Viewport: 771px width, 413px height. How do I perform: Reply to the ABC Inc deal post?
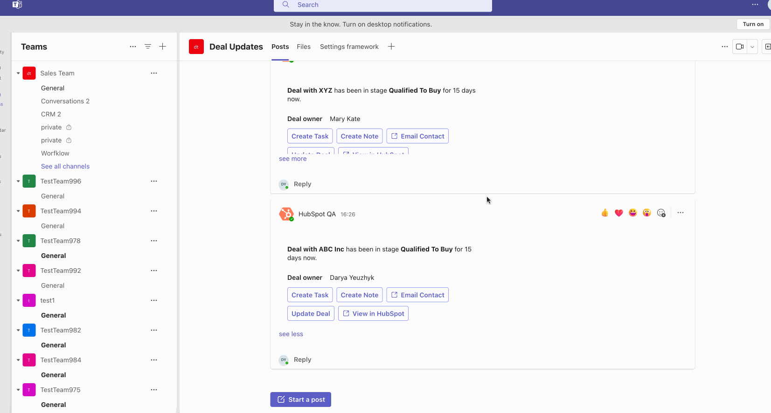[302, 359]
